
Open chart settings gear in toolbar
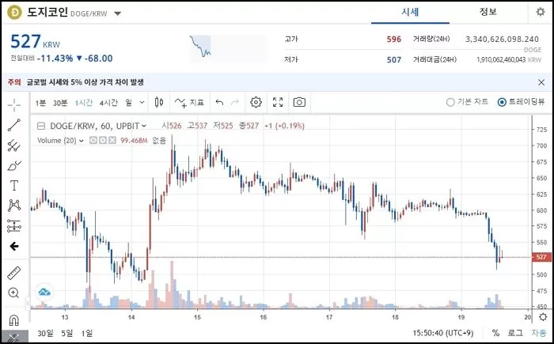click(256, 102)
